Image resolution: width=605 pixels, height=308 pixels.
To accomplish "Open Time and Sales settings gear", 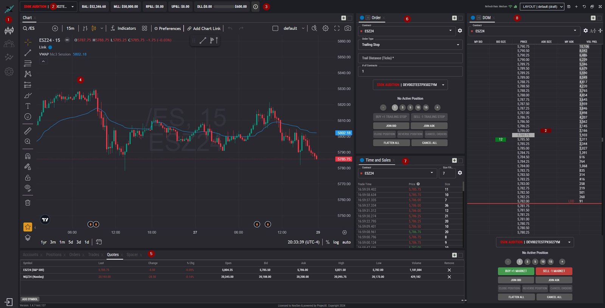I will (x=460, y=173).
